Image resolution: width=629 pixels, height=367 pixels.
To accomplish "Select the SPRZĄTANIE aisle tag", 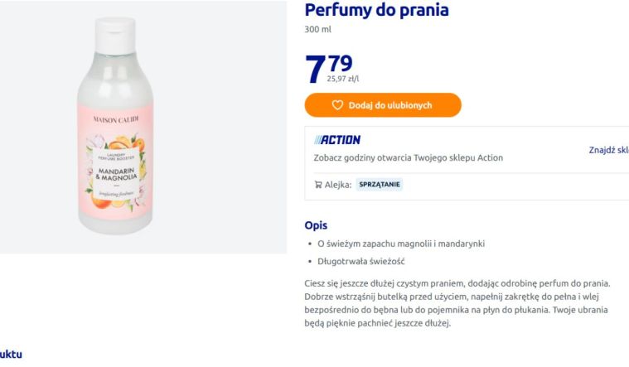I will (x=379, y=185).
